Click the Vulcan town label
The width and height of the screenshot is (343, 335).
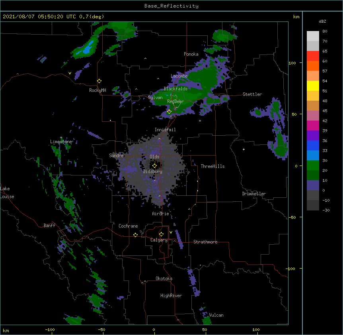[x=216, y=315]
